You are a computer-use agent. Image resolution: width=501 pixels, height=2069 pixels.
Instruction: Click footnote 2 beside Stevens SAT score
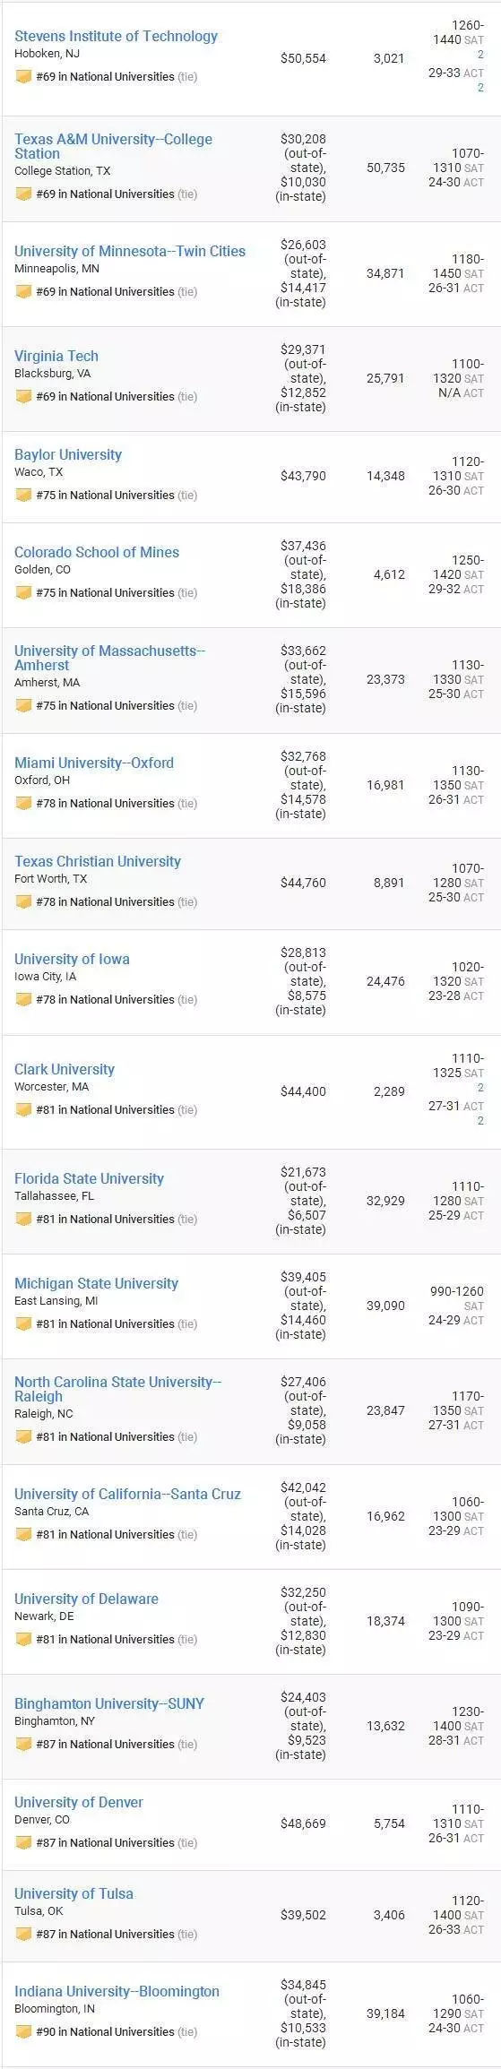480,55
